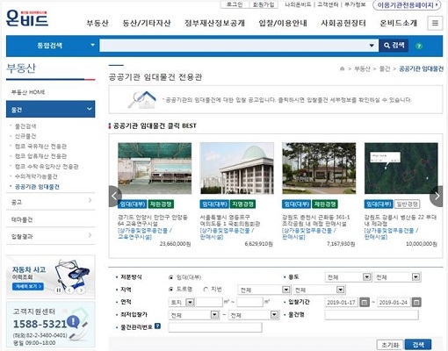The image size is (448, 351).
Task: Open the first 용도 전체 dropdown
Action: (348, 277)
